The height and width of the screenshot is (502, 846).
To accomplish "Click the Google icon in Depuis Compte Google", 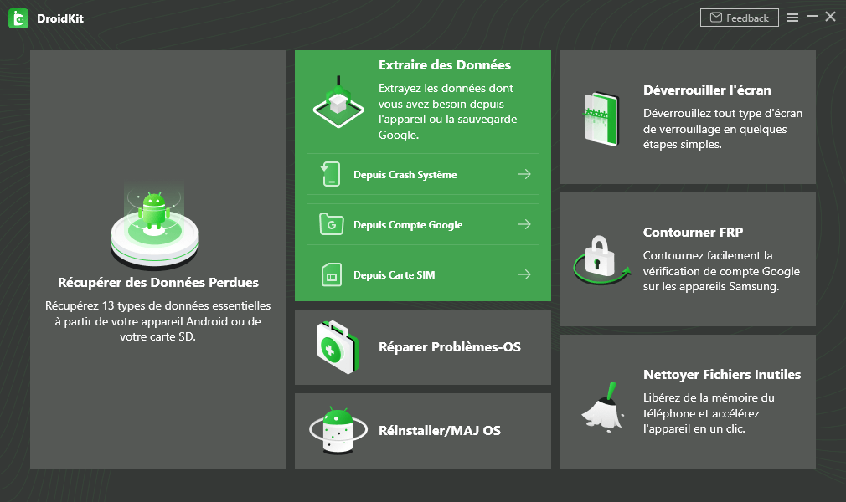I will pos(330,224).
